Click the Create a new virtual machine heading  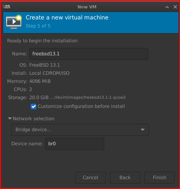(x=67, y=18)
